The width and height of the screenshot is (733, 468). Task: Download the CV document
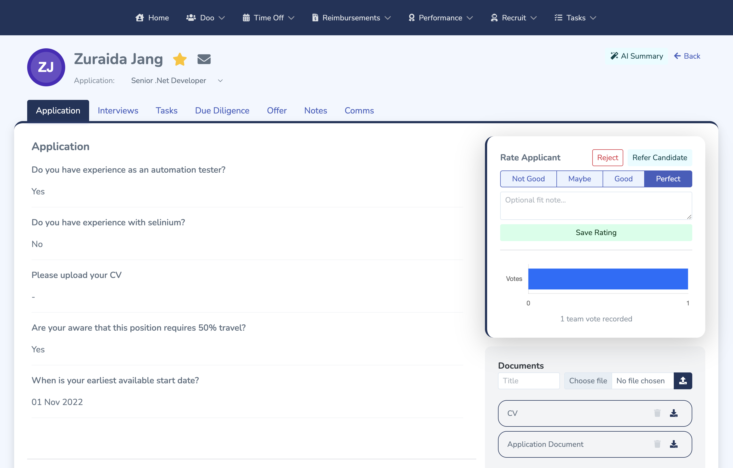(674, 413)
